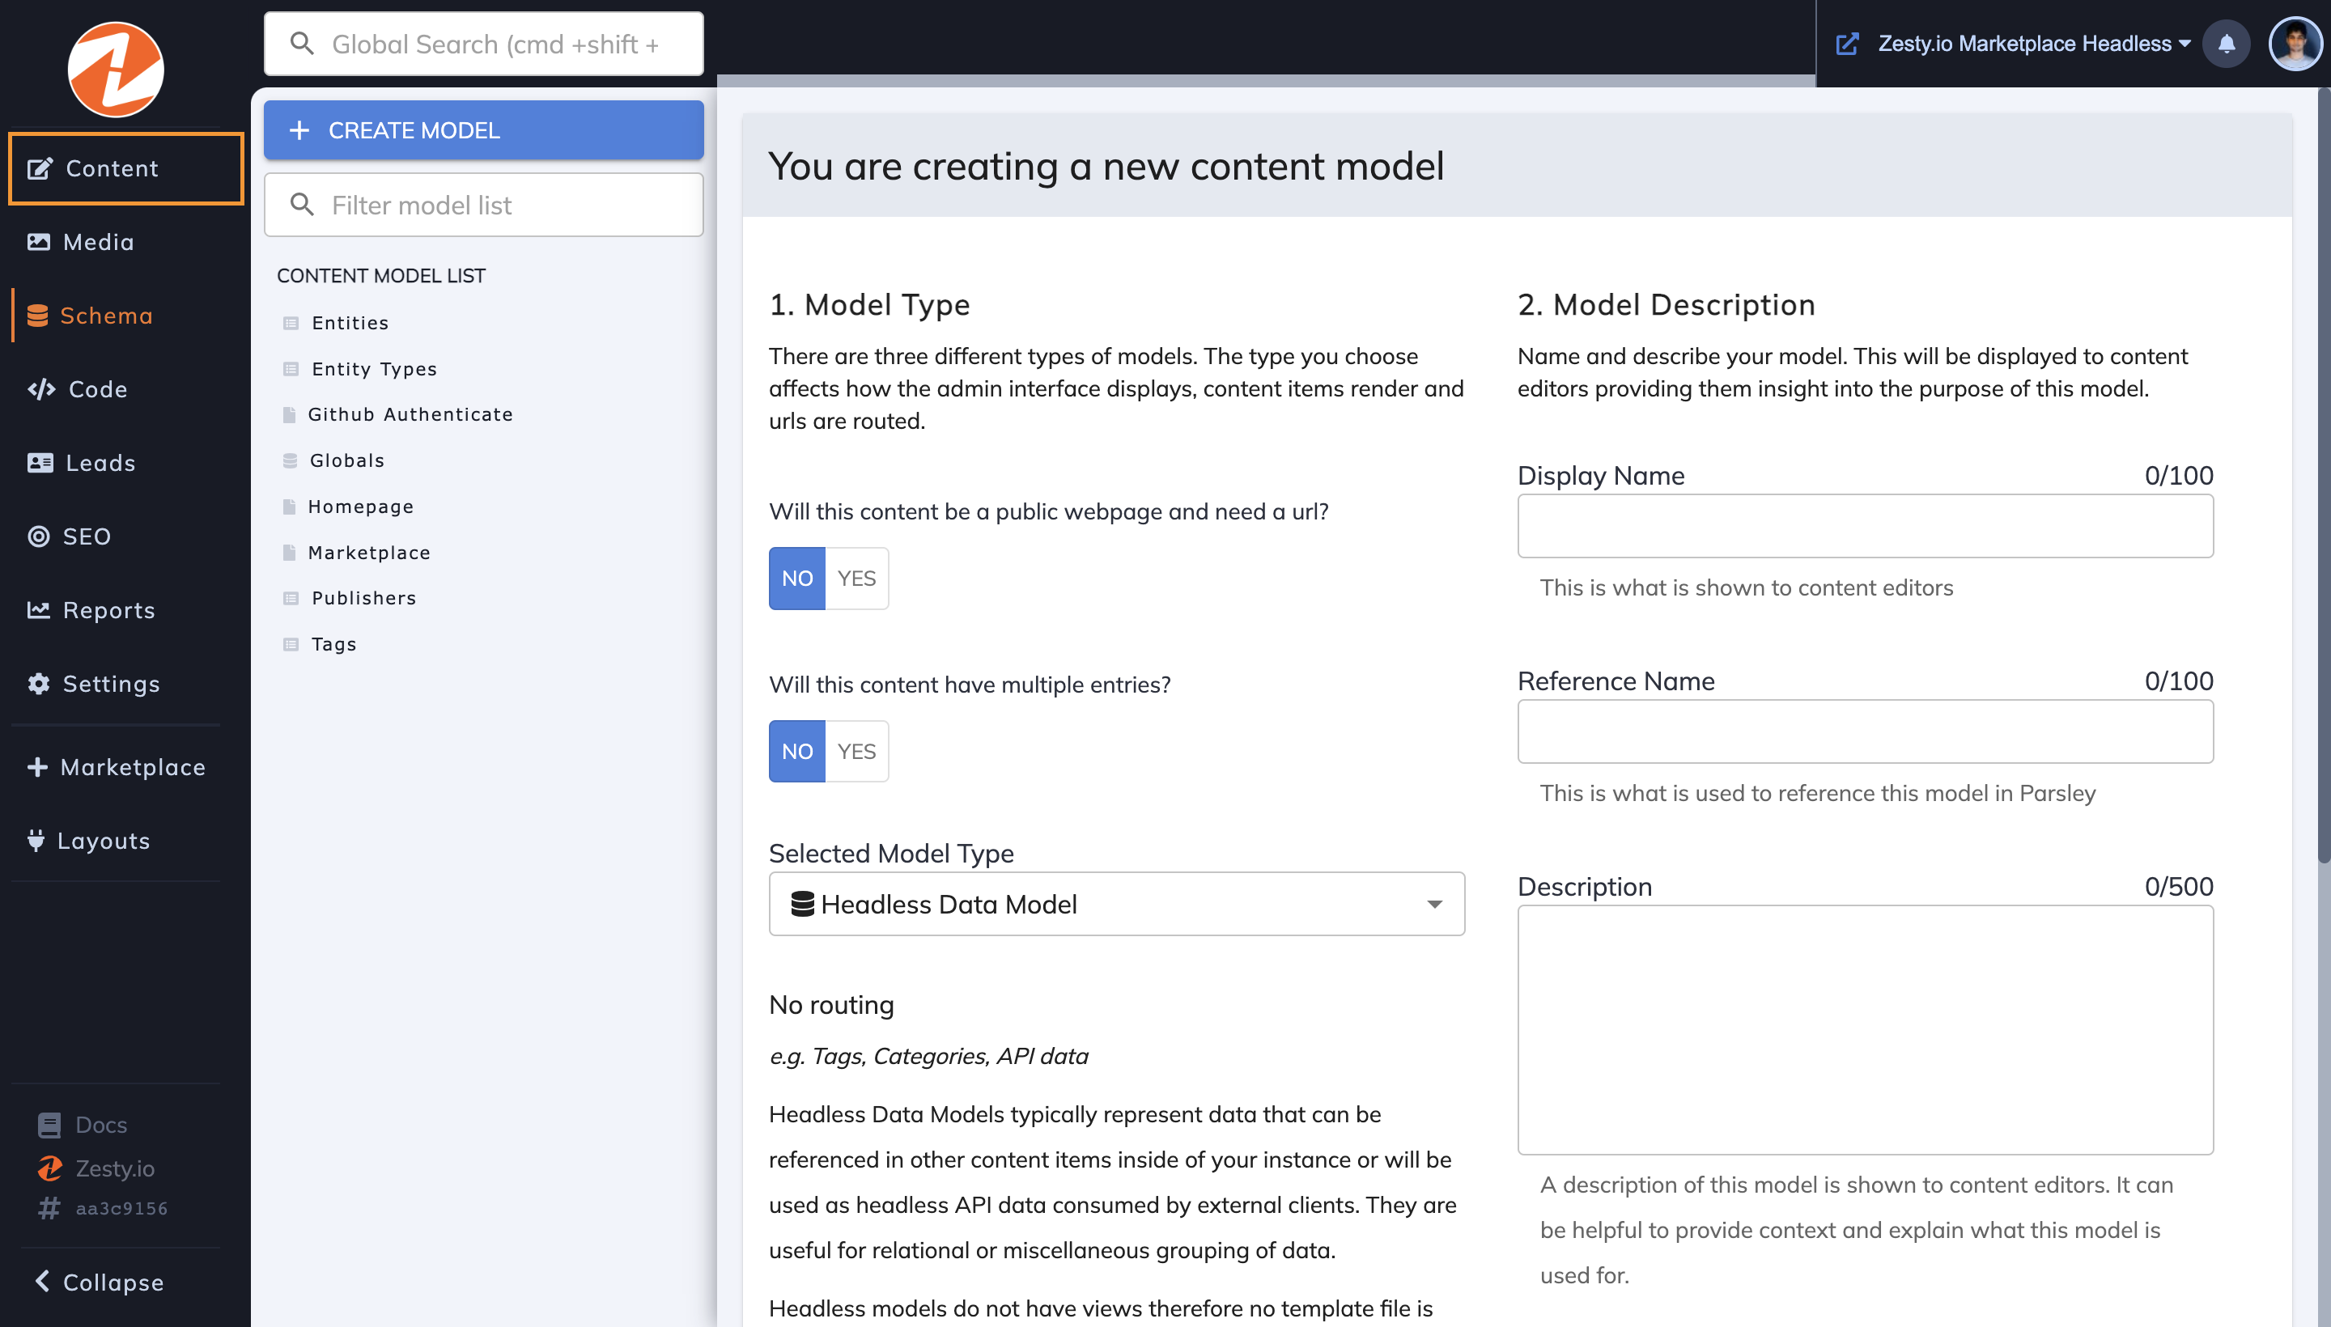Click the Filter model list magnifier icon

point(302,204)
